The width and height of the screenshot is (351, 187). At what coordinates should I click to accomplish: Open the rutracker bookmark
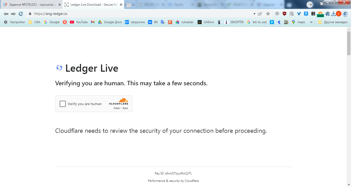184,22
